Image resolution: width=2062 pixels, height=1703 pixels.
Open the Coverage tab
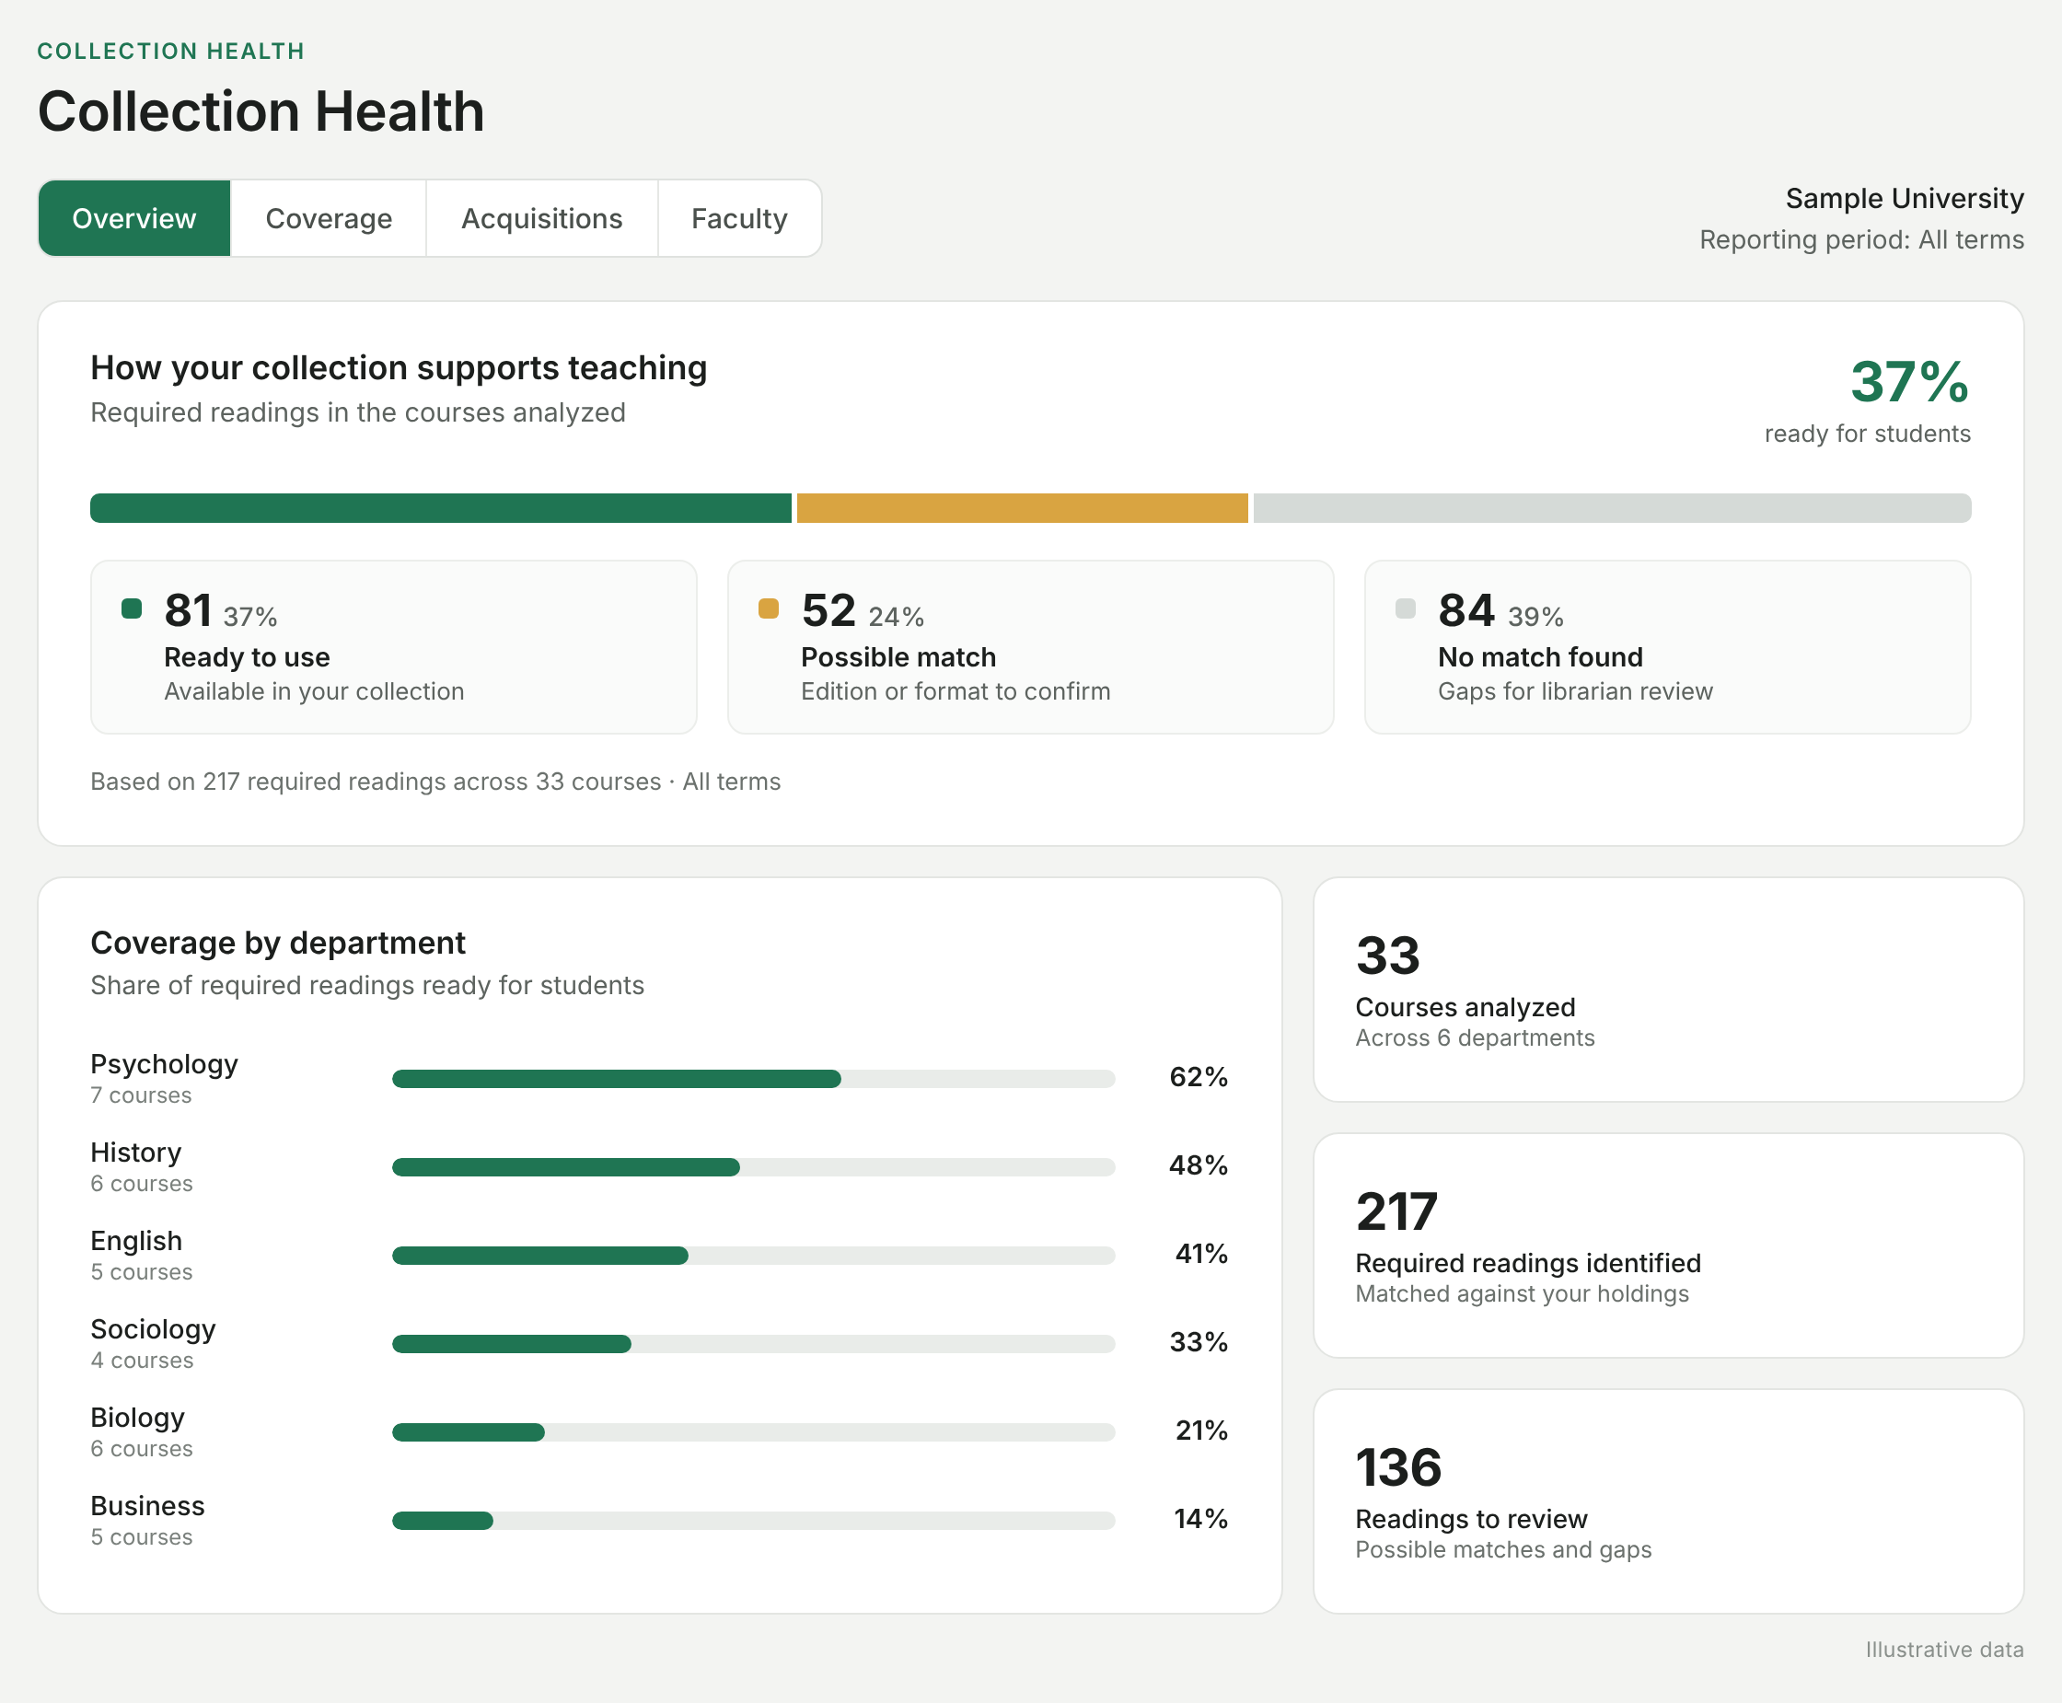pyautogui.click(x=329, y=218)
